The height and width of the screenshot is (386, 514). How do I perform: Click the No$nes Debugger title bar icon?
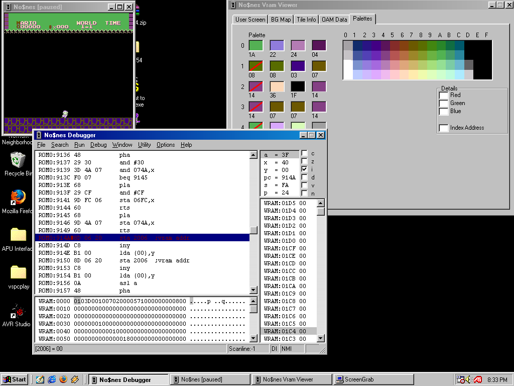click(39, 135)
